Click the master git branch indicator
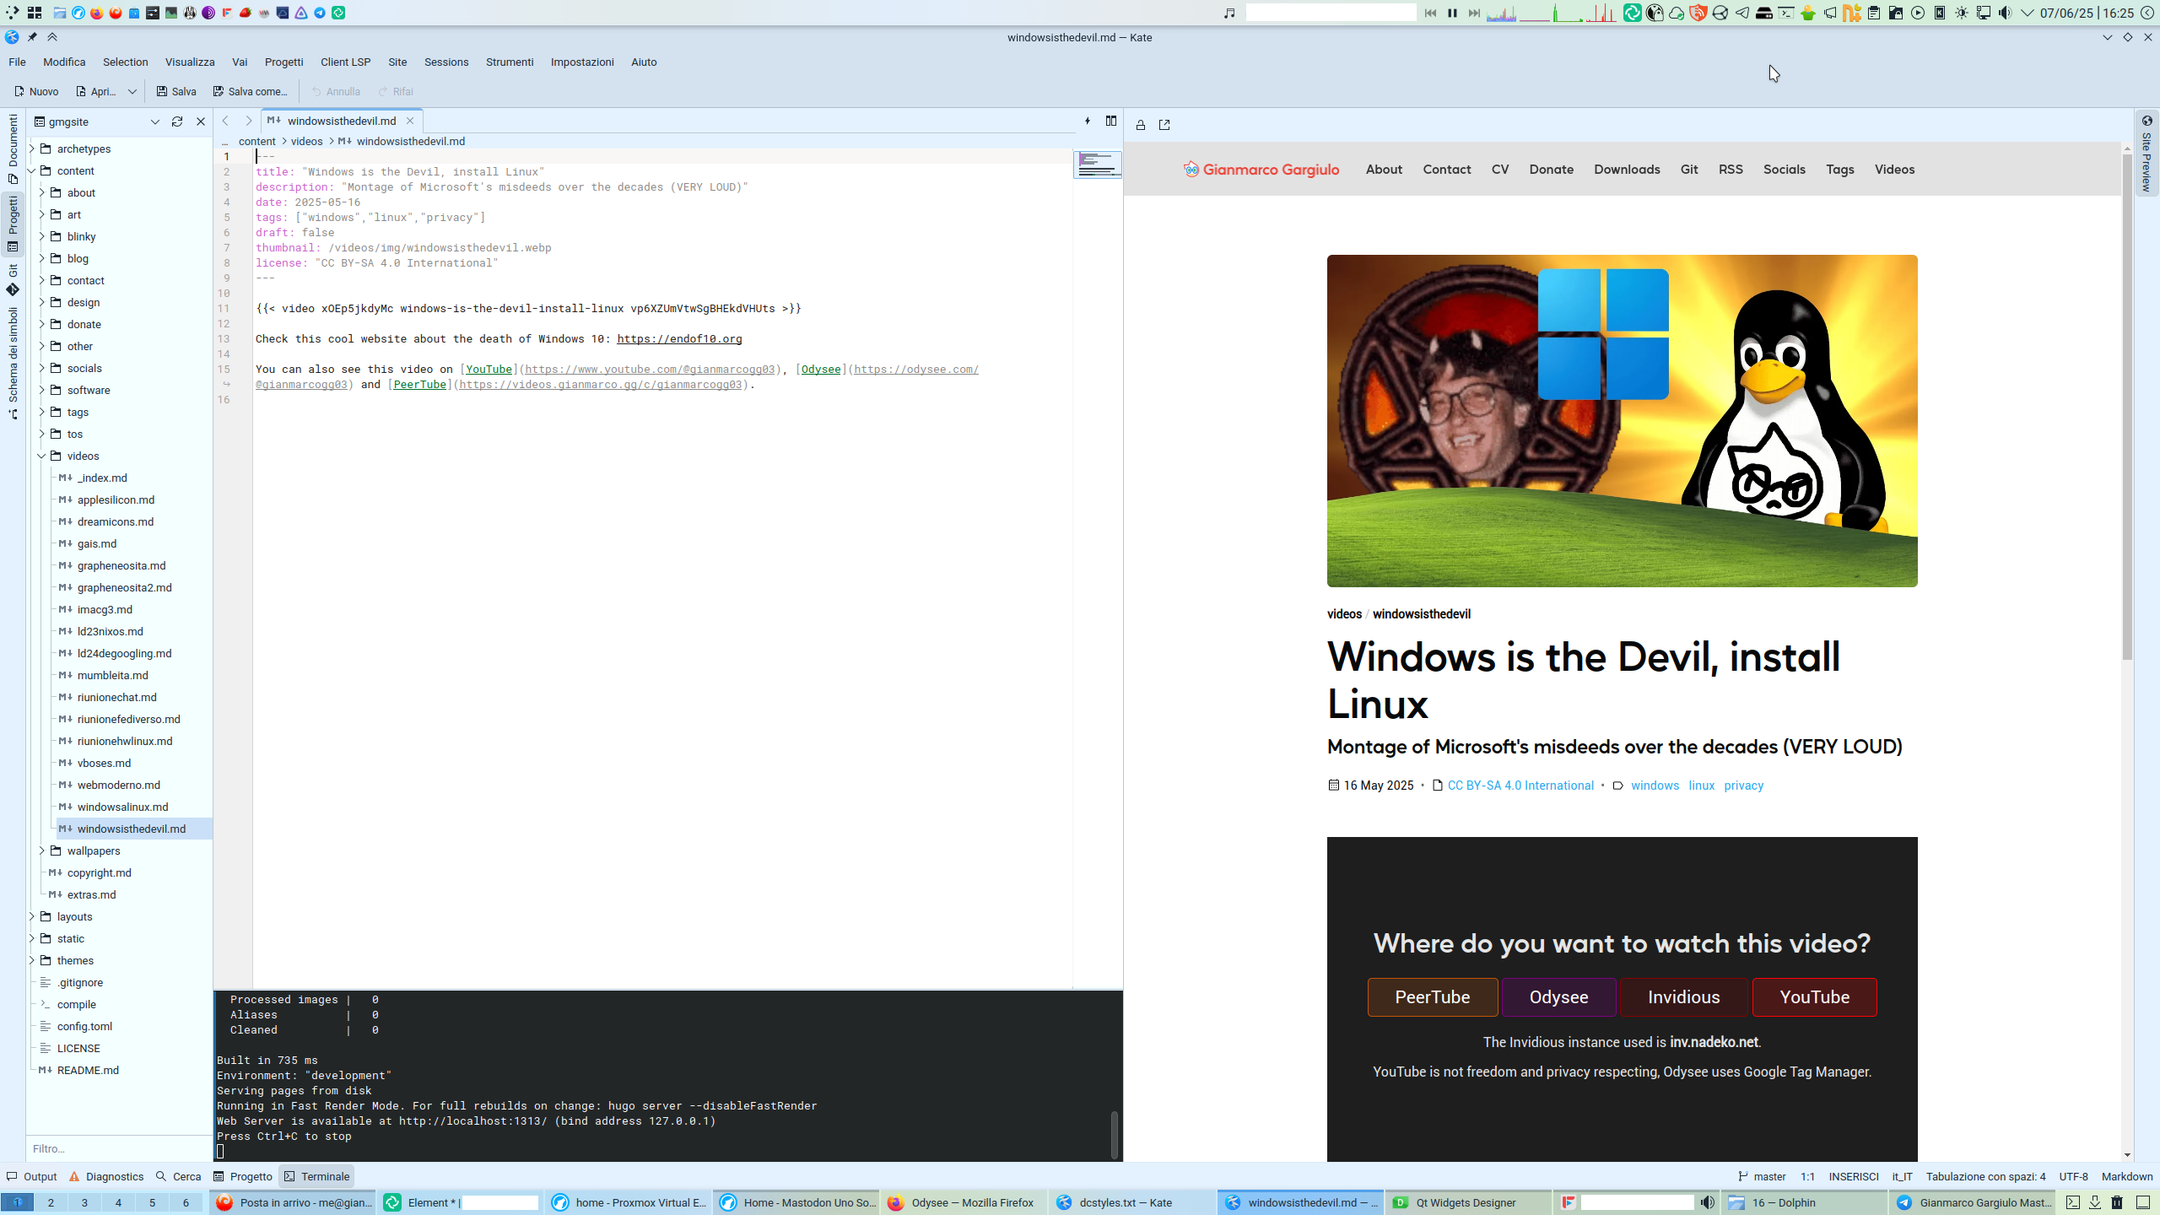Screen dimensions: 2160x1215 pos(1762,1176)
